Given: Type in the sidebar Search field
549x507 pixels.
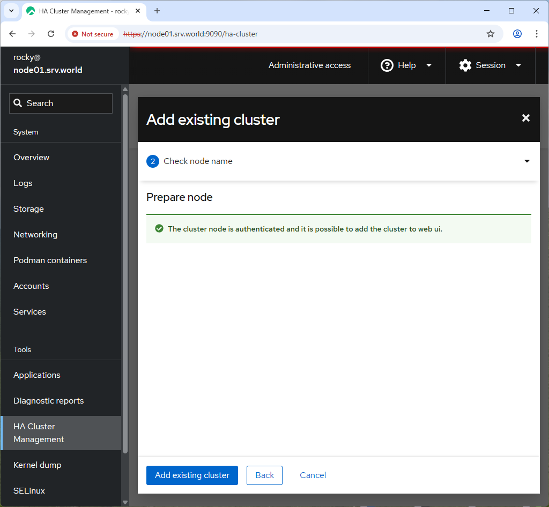Looking at the screenshot, I should tap(64, 103).
